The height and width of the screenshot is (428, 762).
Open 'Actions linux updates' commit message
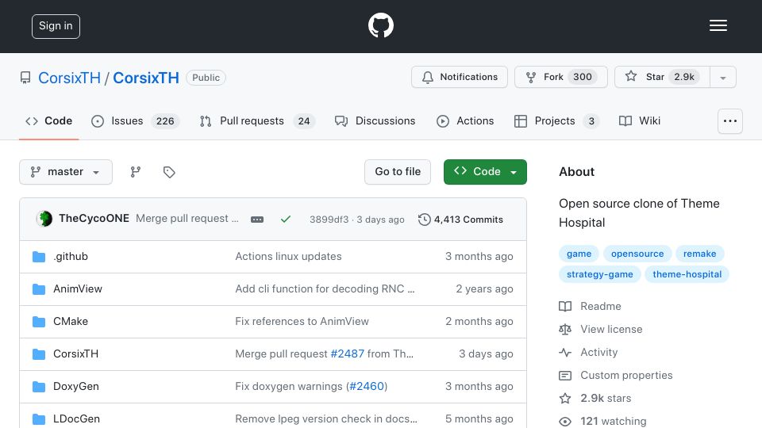coord(288,256)
